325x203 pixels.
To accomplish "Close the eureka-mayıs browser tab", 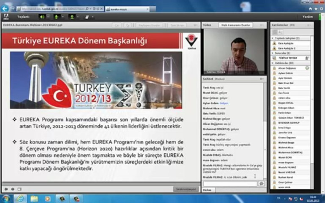I will (147, 9).
